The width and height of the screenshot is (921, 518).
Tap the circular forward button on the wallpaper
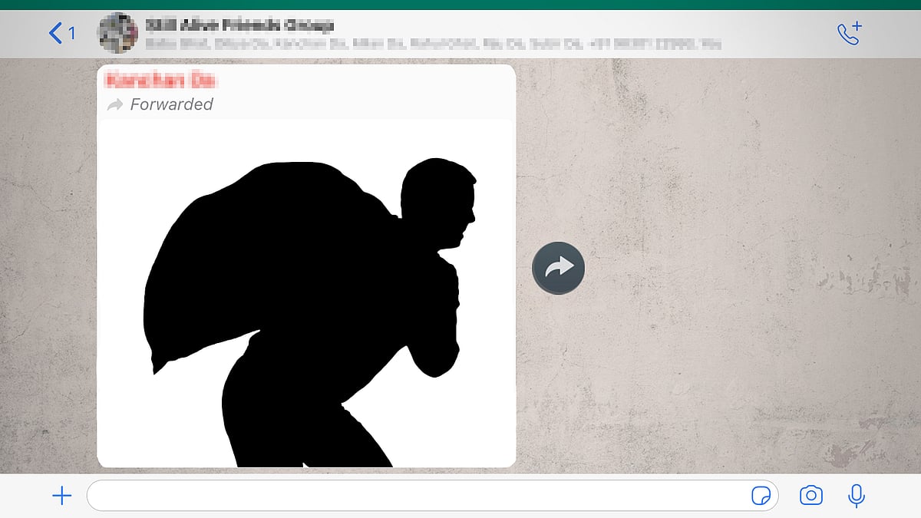tap(558, 267)
